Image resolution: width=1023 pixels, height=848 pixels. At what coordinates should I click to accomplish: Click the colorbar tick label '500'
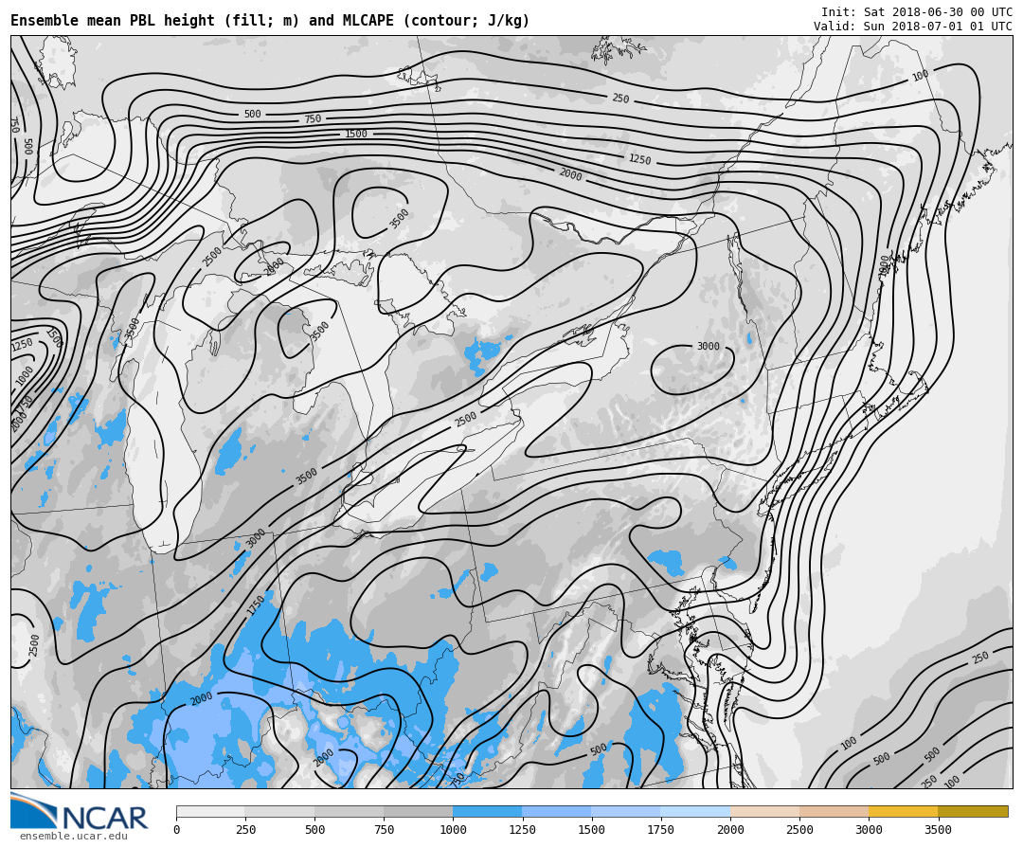314,830
